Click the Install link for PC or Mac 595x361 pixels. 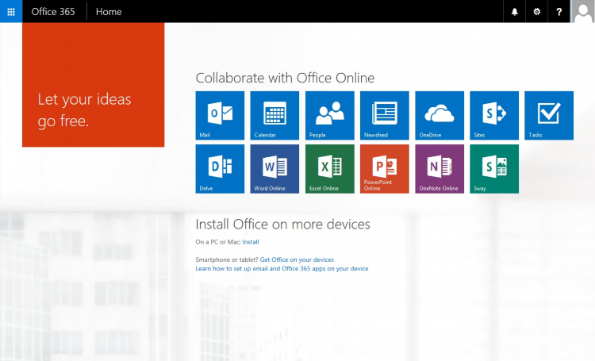pos(251,242)
